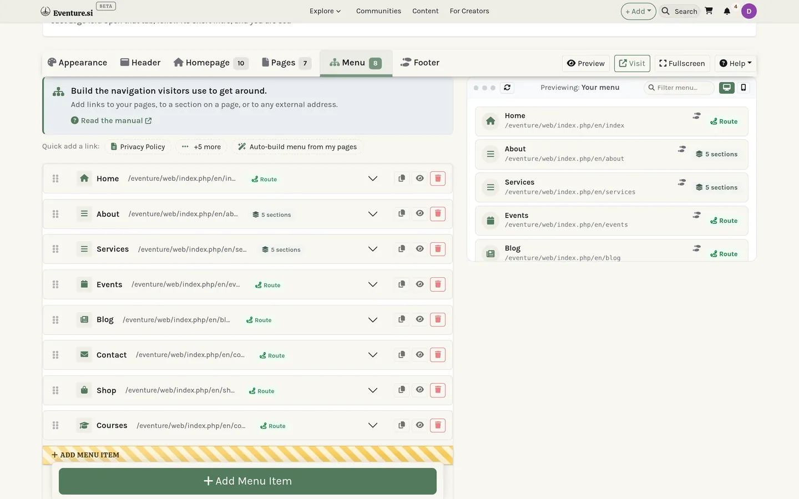Expand the Shop menu item
Viewport: 799px width, 499px height.
click(x=373, y=390)
